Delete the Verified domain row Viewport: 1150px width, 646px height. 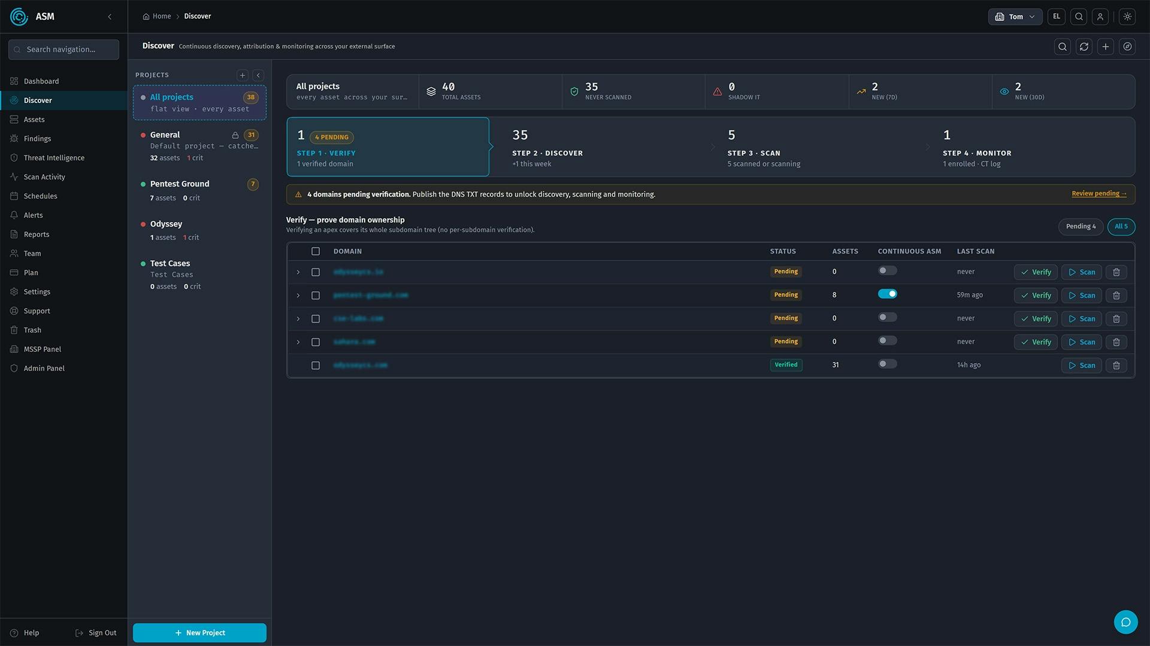(x=1116, y=365)
